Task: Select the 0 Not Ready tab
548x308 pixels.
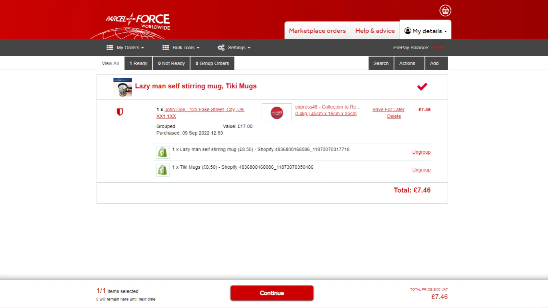Action: pyautogui.click(x=171, y=63)
